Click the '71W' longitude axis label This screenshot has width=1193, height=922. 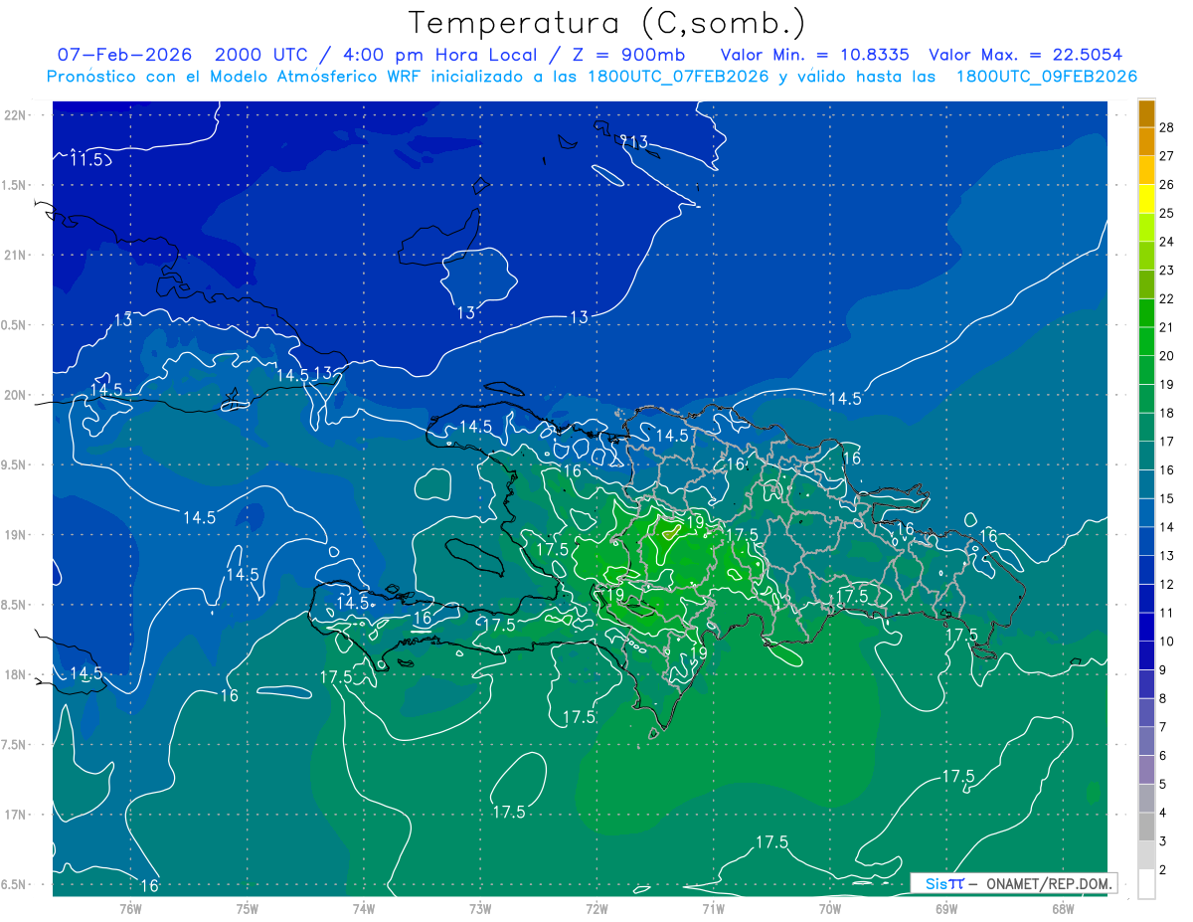pos(713,908)
